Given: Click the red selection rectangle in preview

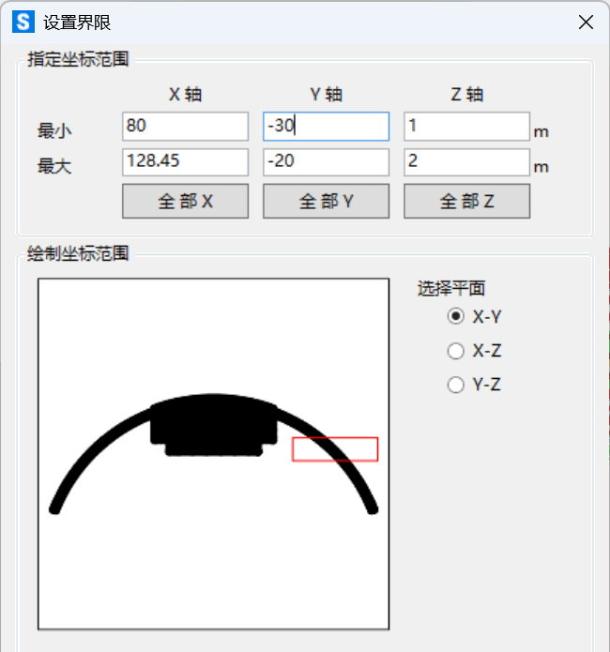Looking at the screenshot, I should (x=335, y=449).
